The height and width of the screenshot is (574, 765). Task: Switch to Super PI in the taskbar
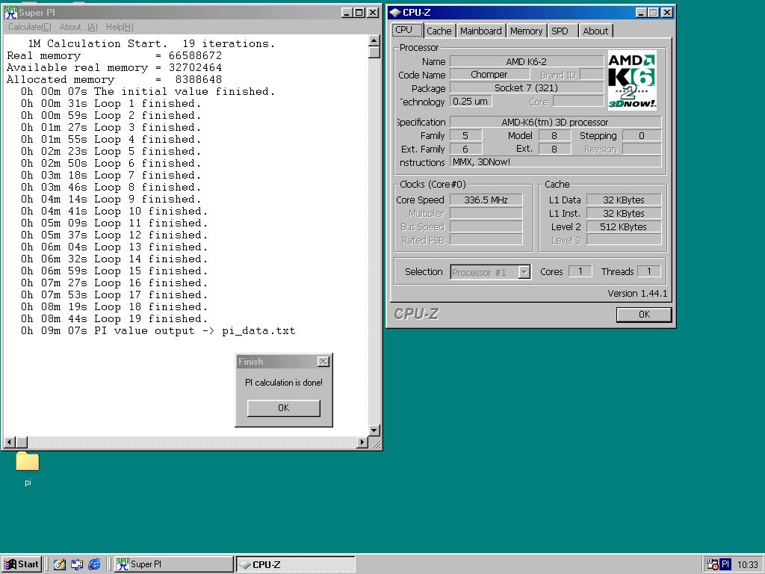click(x=174, y=564)
